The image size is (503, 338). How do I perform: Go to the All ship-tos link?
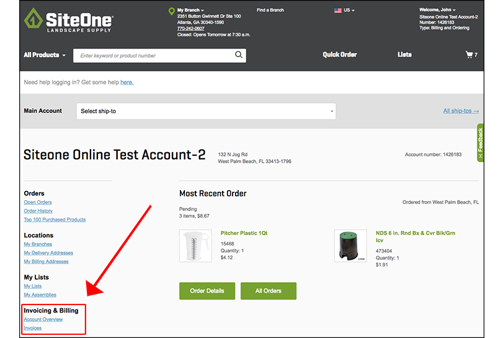click(x=461, y=111)
